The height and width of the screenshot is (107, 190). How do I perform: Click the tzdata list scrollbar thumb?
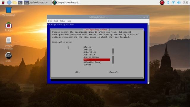113,55
